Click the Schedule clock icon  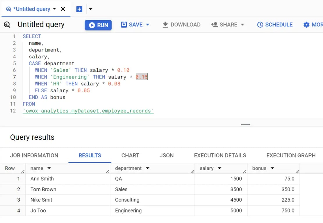tap(260, 25)
